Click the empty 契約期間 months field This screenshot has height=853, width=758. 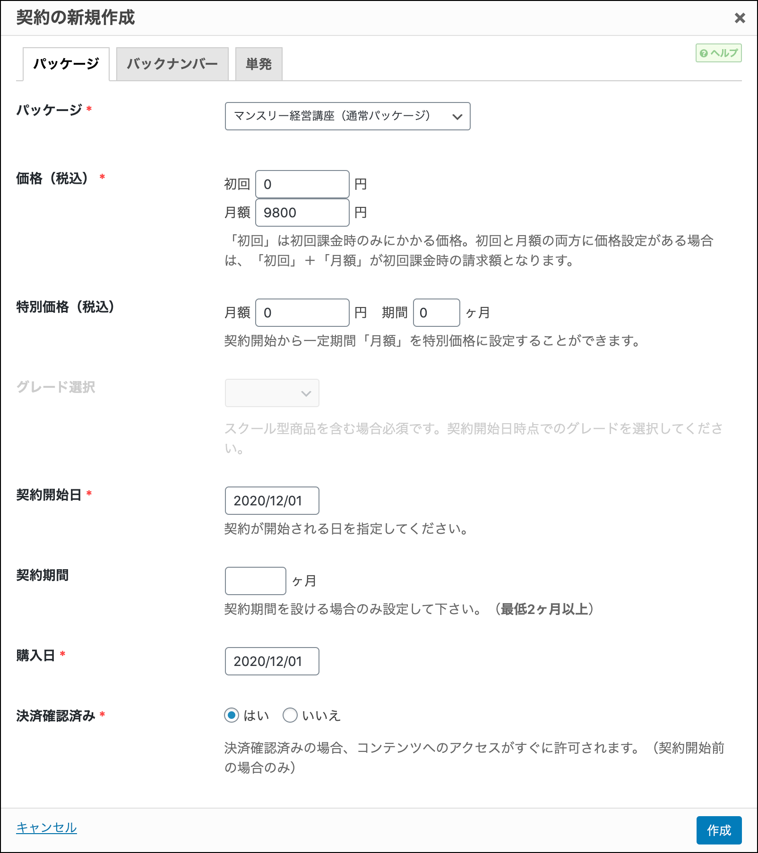(255, 581)
